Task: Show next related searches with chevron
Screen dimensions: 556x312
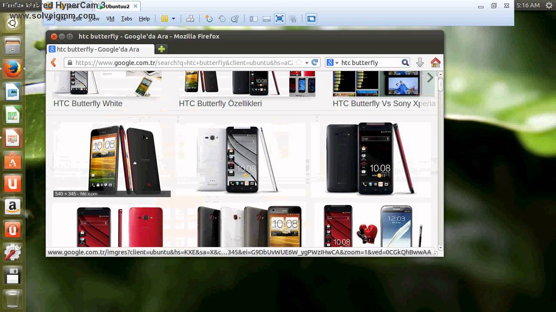Action: (x=430, y=78)
